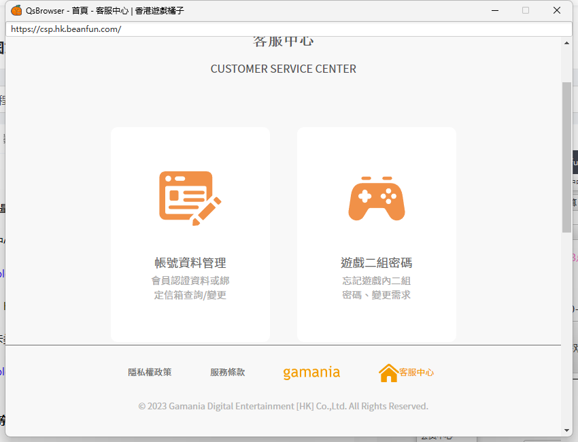578x442 pixels.
Task: Click the 會員認證資料或綁定信箱查詢/變更 description text
Action: (x=190, y=288)
